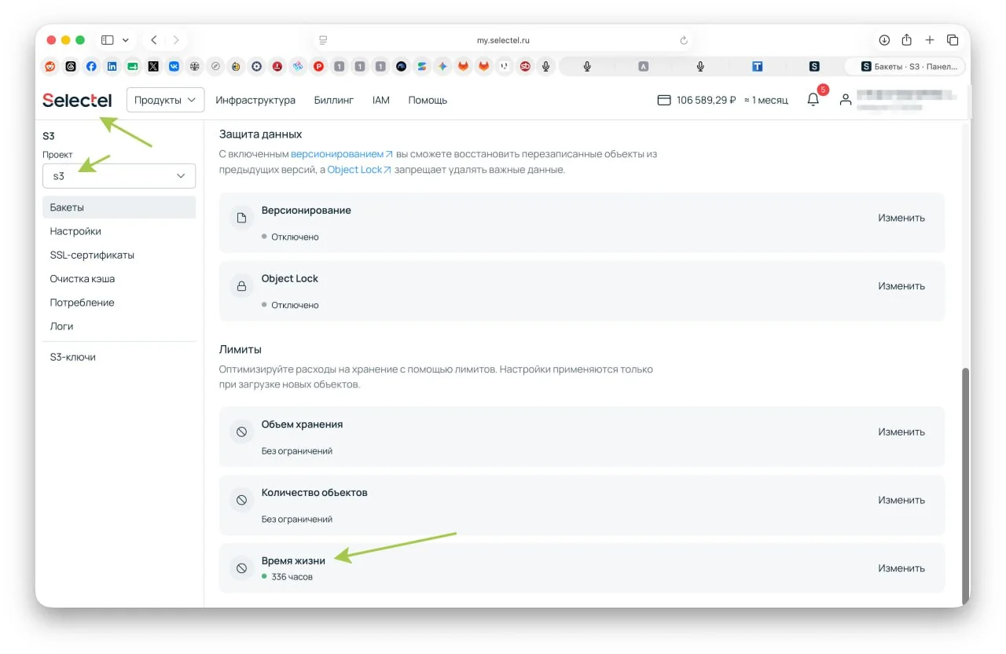
Task: Click the Safari share icon
Action: coord(906,40)
